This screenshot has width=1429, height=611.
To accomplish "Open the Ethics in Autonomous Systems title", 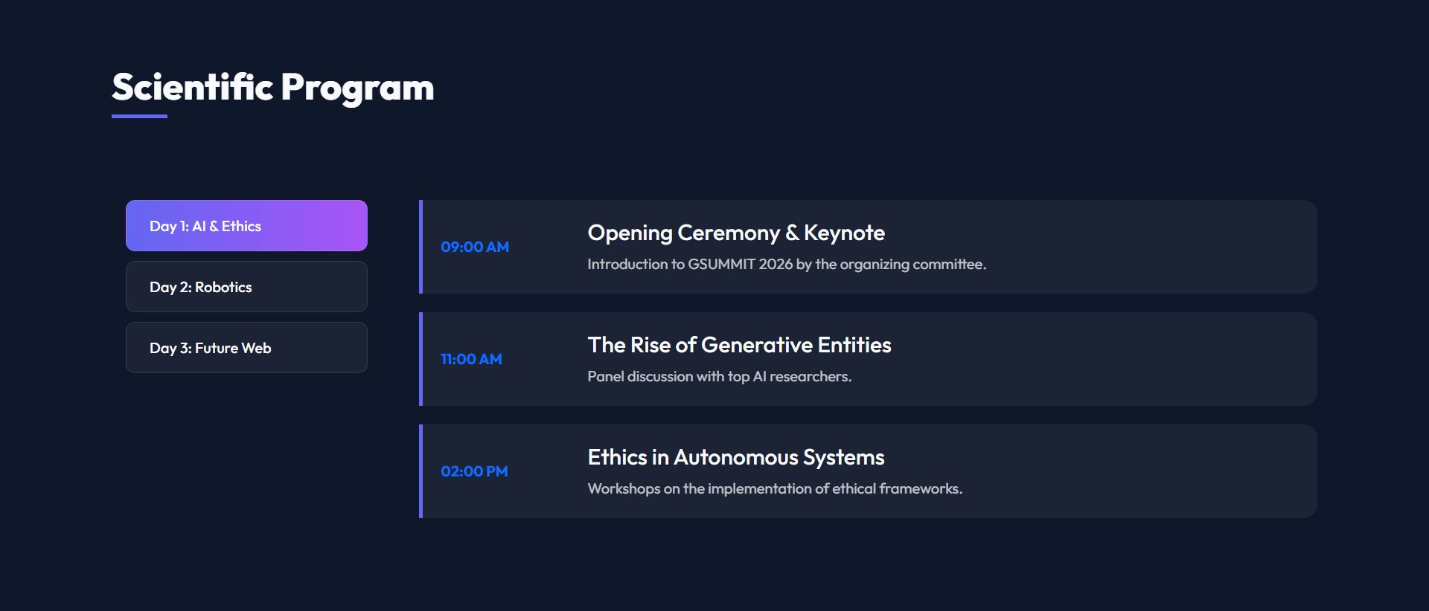I will pyautogui.click(x=735, y=457).
